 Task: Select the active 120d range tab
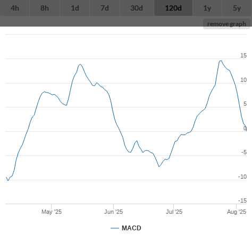(173, 8)
